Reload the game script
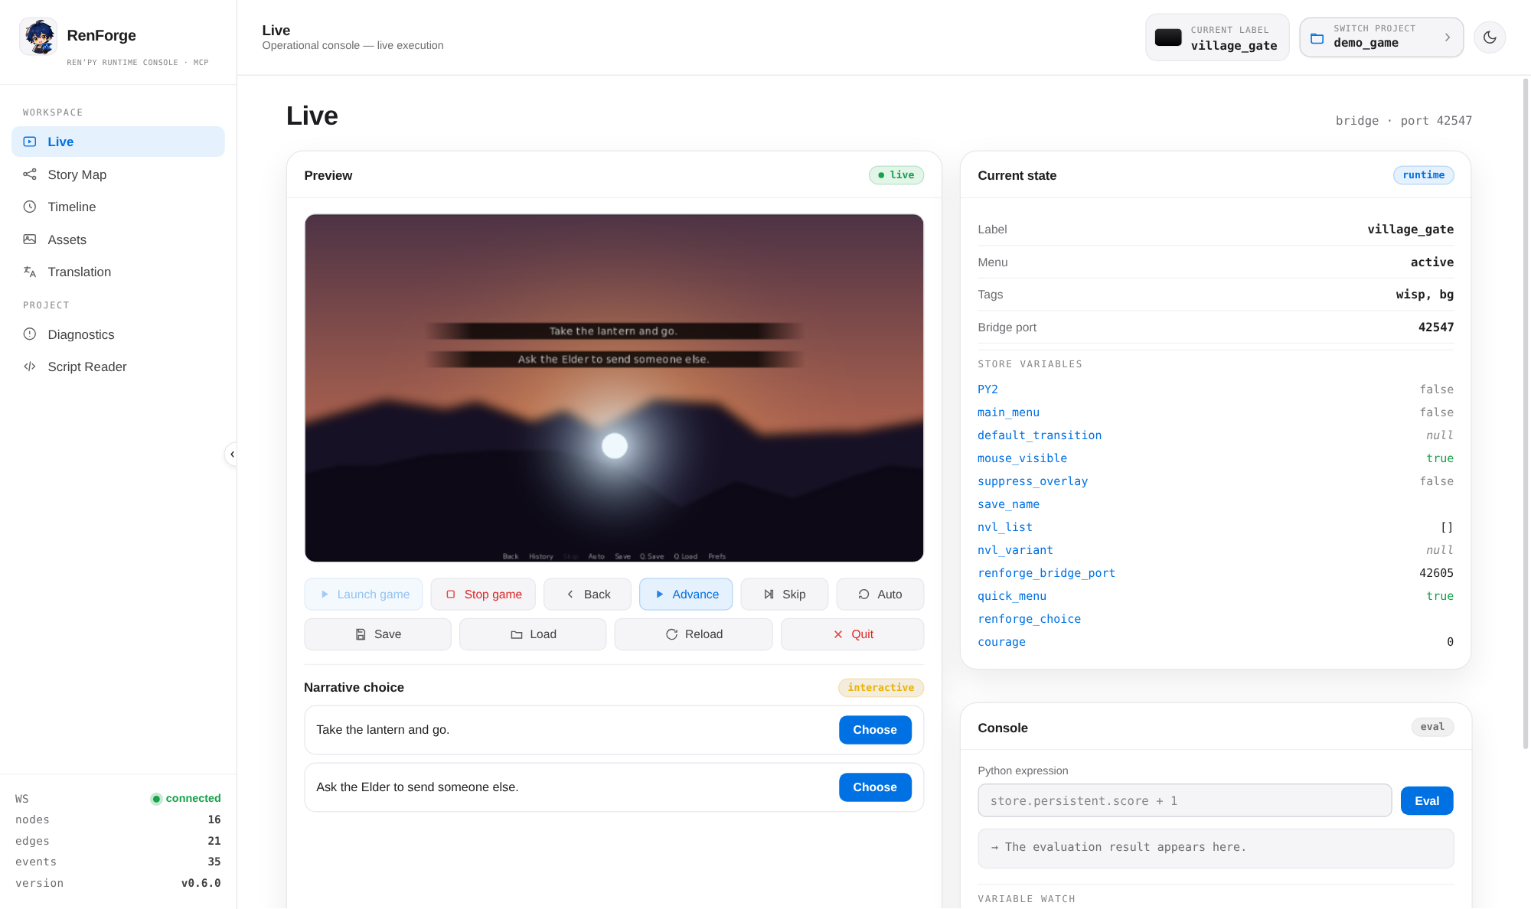 pos(694,634)
